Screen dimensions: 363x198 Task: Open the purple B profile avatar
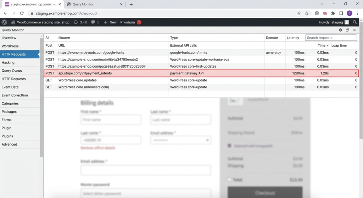[x=349, y=13]
